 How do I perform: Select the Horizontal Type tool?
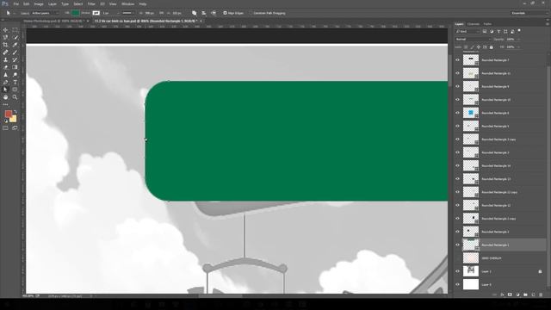[15, 83]
